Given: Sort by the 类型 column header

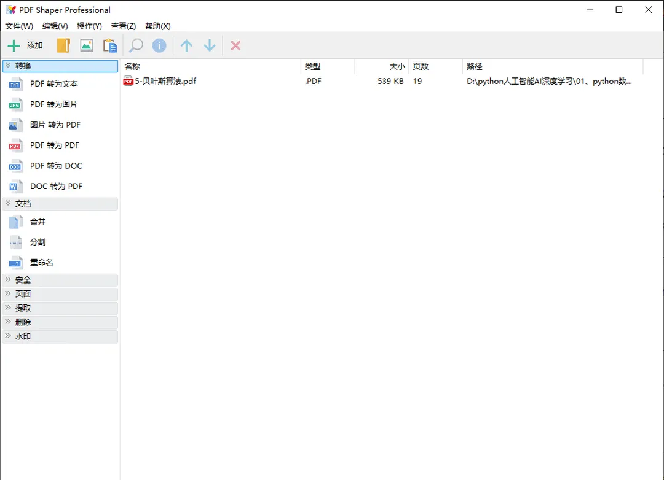Looking at the screenshot, I should [x=328, y=66].
